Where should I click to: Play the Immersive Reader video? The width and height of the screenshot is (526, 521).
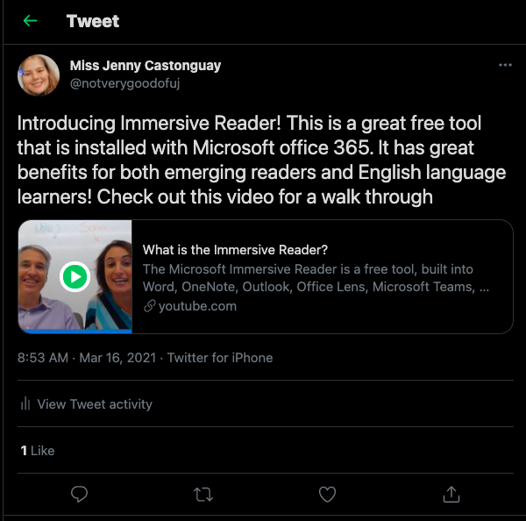[75, 276]
